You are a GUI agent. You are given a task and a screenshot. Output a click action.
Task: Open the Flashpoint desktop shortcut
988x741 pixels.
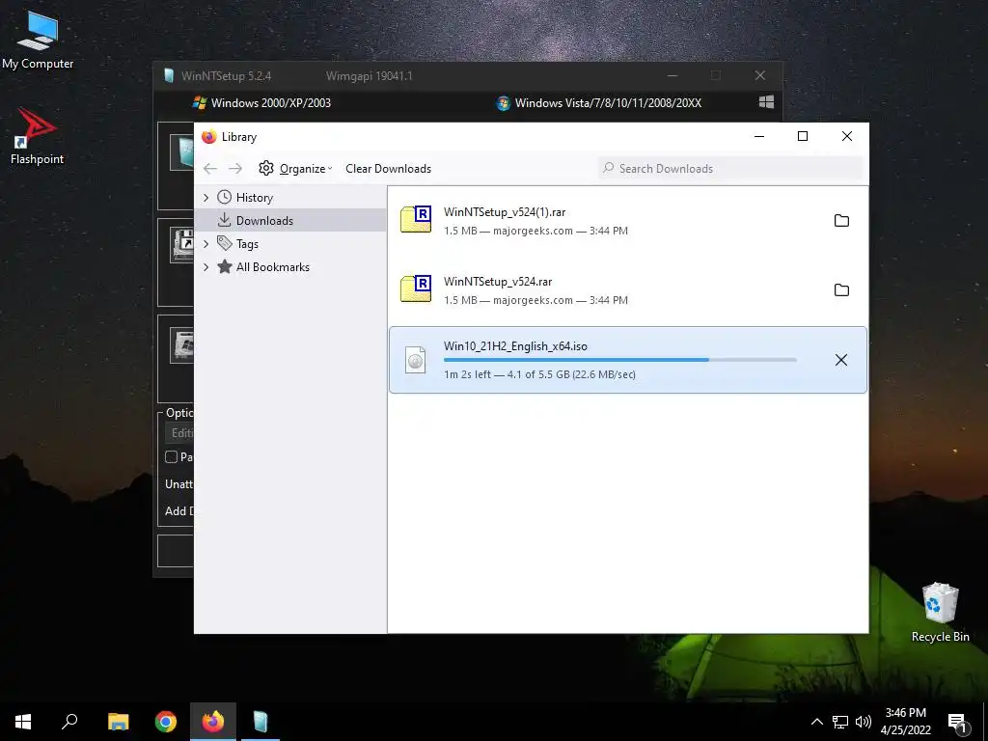click(x=37, y=136)
